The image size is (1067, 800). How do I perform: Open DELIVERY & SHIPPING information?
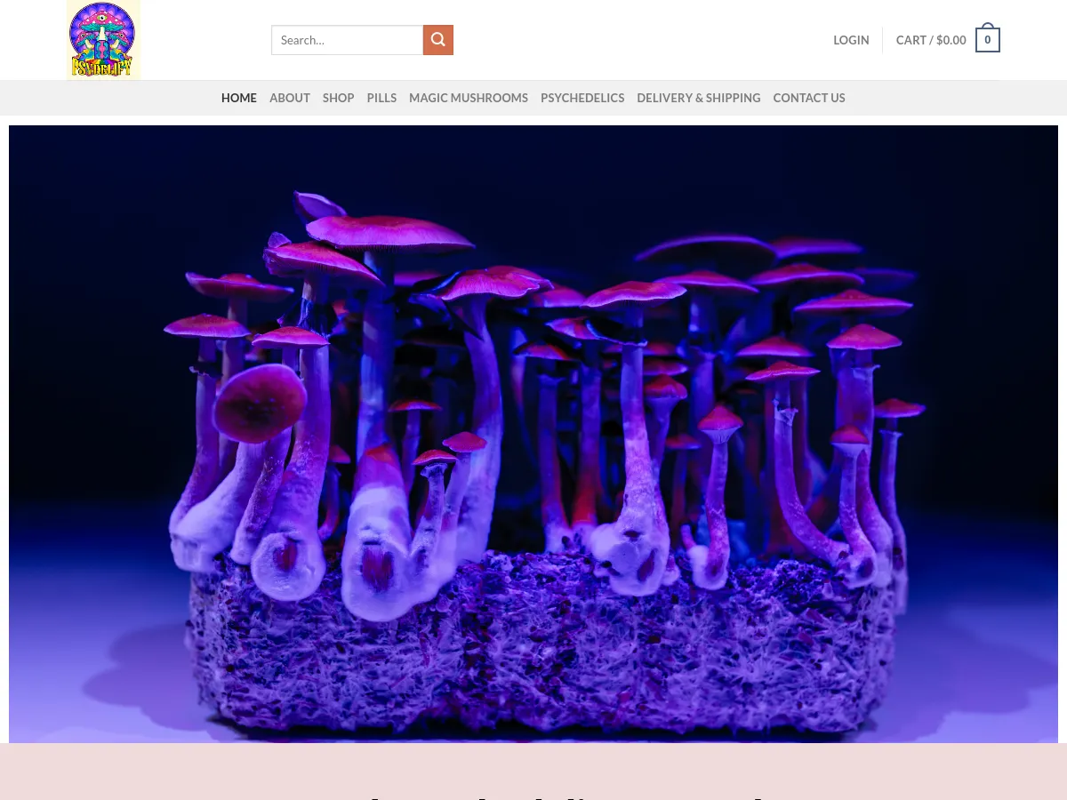[699, 98]
